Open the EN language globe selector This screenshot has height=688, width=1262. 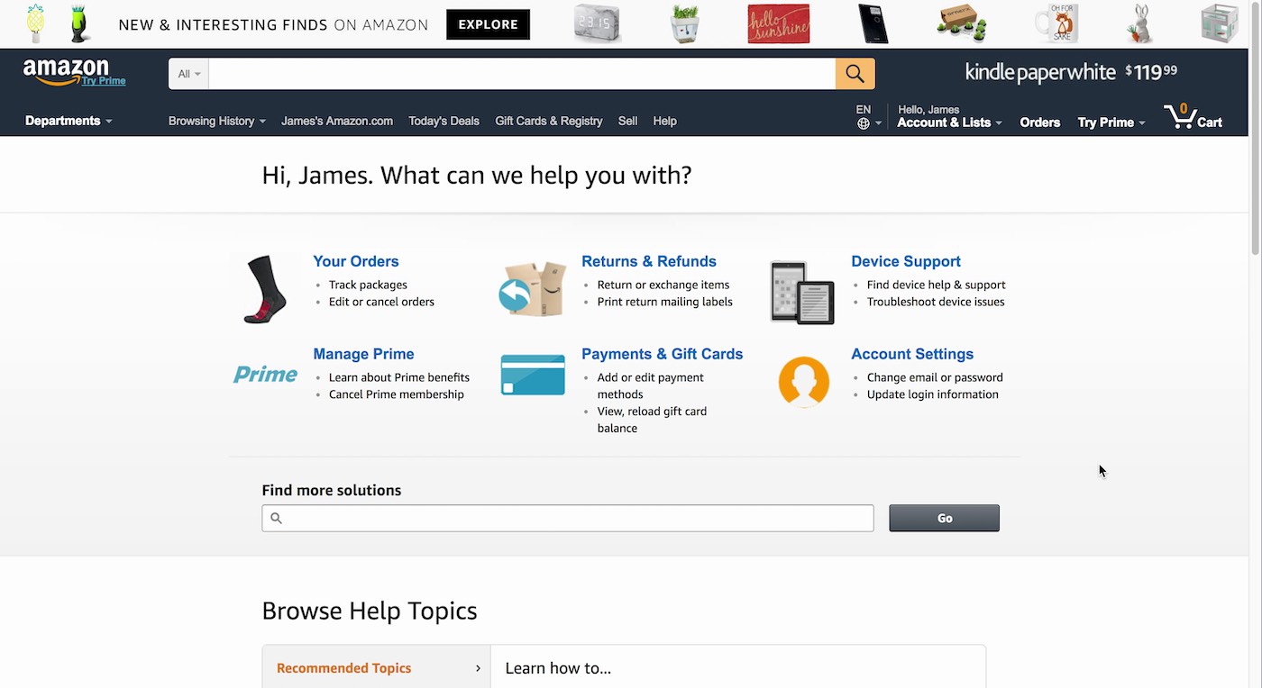868,117
